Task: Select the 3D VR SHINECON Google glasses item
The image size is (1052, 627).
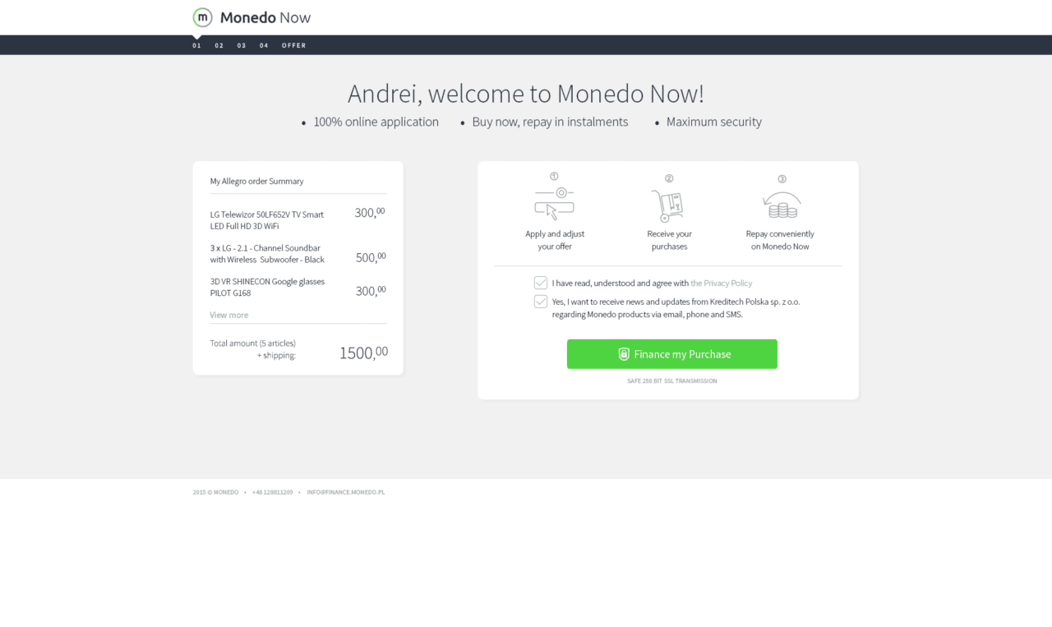Action: (x=267, y=287)
